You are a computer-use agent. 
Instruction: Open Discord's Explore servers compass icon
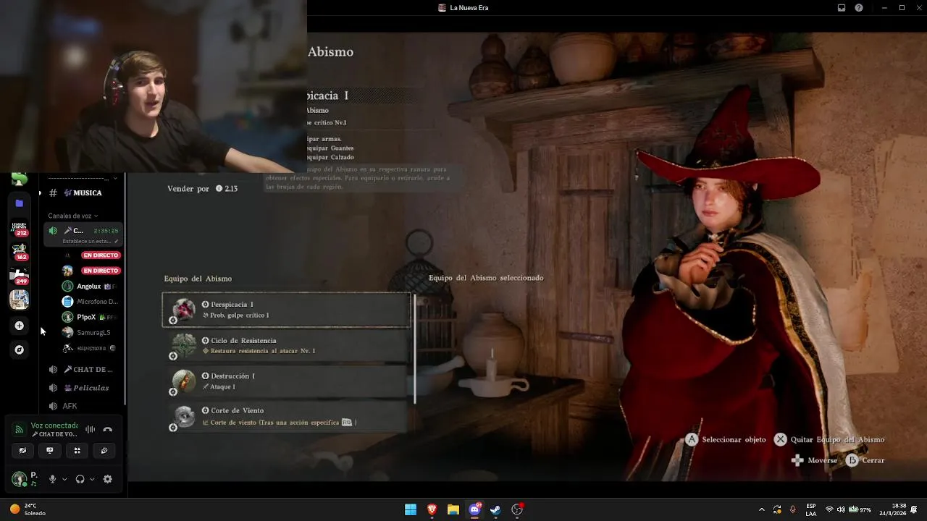(x=19, y=350)
